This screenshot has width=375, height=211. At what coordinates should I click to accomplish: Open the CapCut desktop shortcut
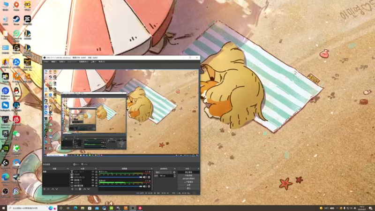[x=27, y=20]
